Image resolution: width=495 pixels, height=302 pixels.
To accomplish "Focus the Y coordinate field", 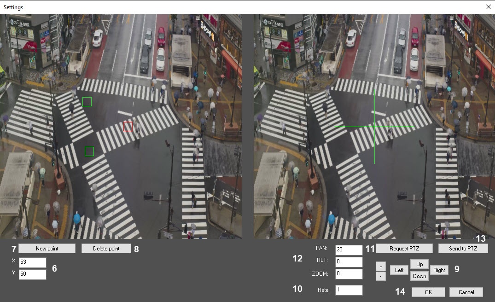I will (x=33, y=274).
